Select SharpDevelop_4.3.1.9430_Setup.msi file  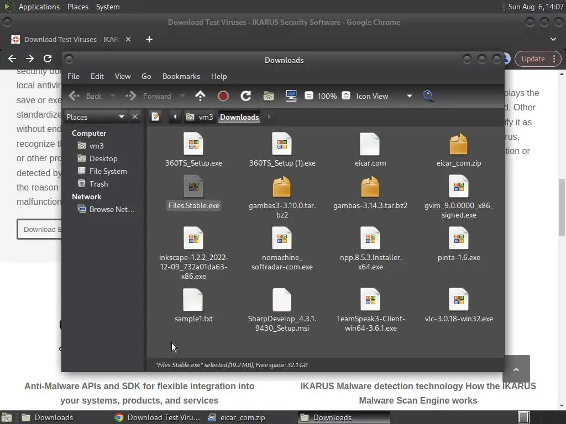pyautogui.click(x=282, y=310)
